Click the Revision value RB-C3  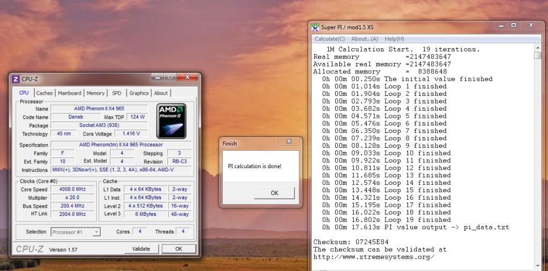pos(179,161)
